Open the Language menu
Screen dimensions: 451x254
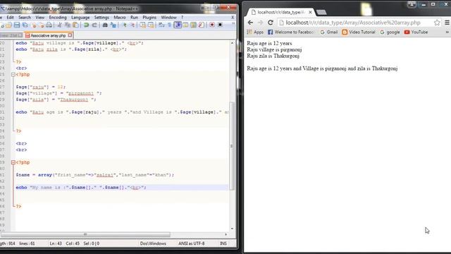coord(80,17)
